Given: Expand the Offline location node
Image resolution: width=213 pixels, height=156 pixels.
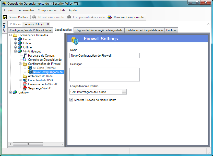Looking at the screenshot, I should 16,47.
